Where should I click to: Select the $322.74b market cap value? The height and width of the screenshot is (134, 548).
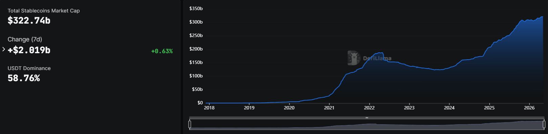(x=29, y=21)
